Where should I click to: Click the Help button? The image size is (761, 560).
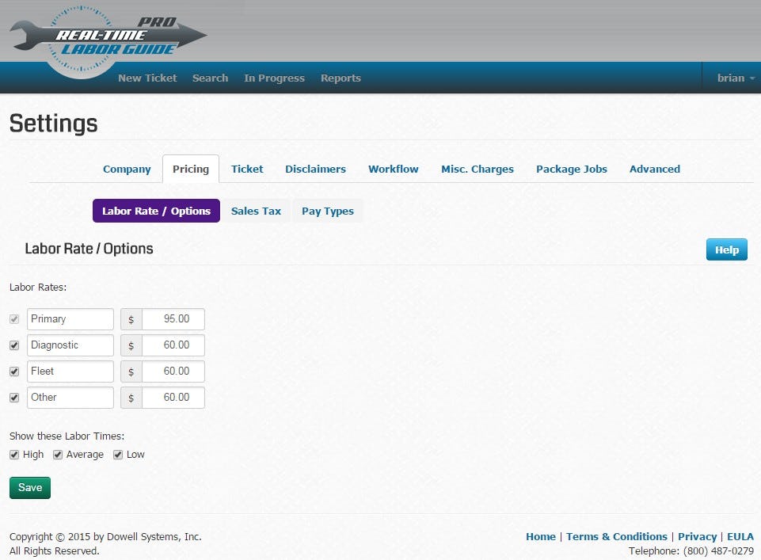coord(725,250)
